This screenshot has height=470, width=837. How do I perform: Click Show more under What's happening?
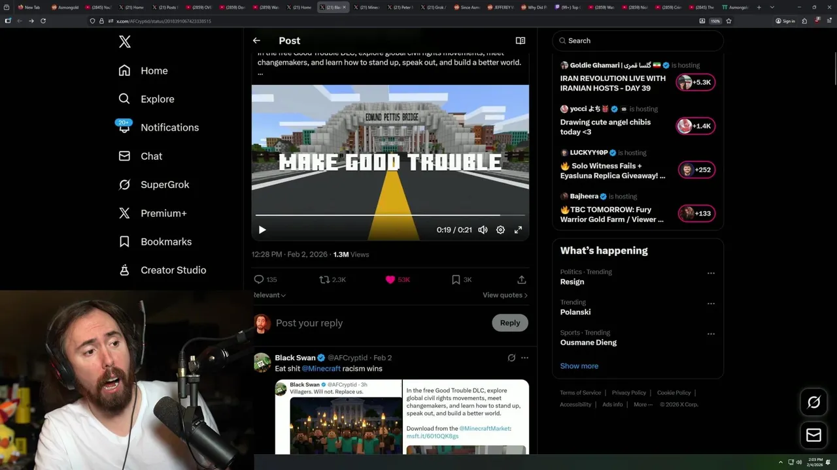[579, 366]
